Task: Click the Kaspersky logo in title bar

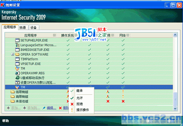Action: coord(2,5)
